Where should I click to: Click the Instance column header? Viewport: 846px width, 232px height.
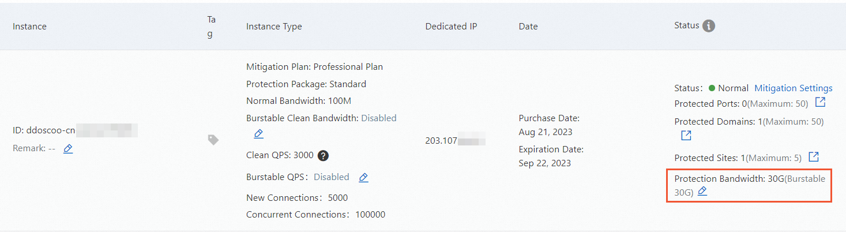(x=29, y=26)
